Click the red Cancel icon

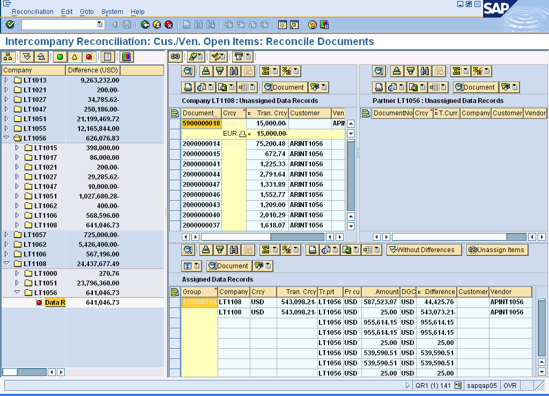point(169,25)
